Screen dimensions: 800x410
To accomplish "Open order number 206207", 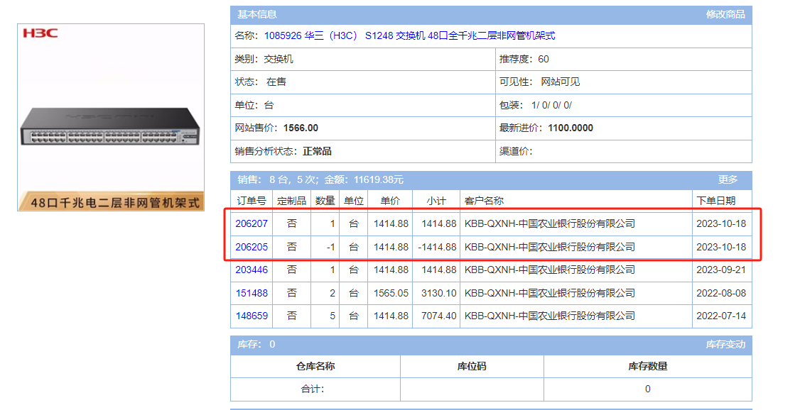I will click(x=252, y=223).
